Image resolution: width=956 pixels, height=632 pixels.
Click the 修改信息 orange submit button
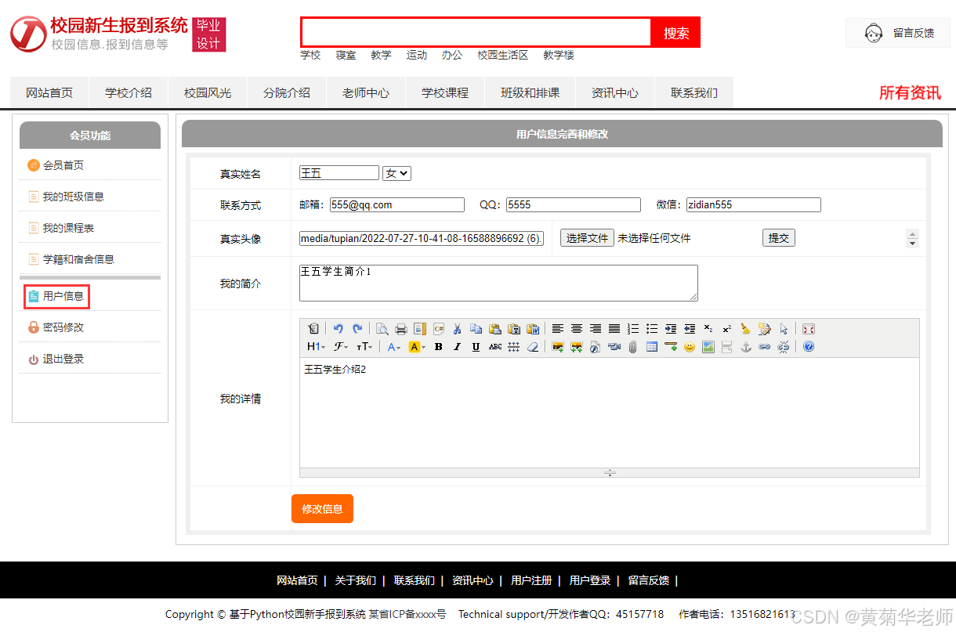click(322, 508)
